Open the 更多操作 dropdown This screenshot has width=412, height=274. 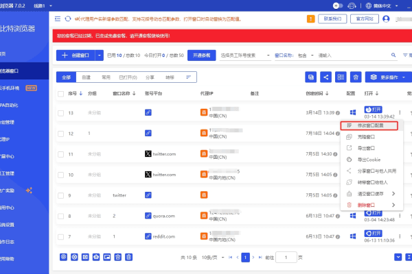(389, 77)
